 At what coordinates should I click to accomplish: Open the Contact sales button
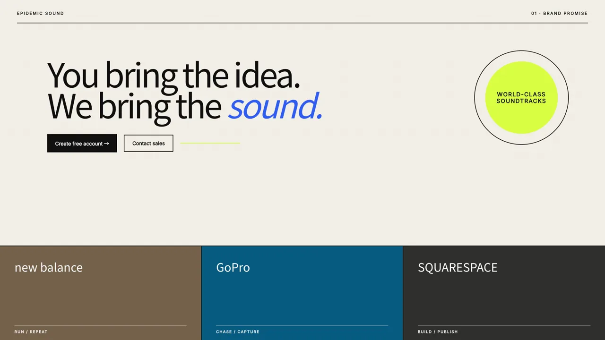click(x=148, y=143)
